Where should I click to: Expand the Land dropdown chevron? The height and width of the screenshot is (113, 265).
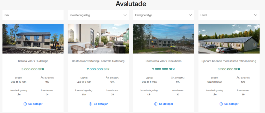[256, 15]
